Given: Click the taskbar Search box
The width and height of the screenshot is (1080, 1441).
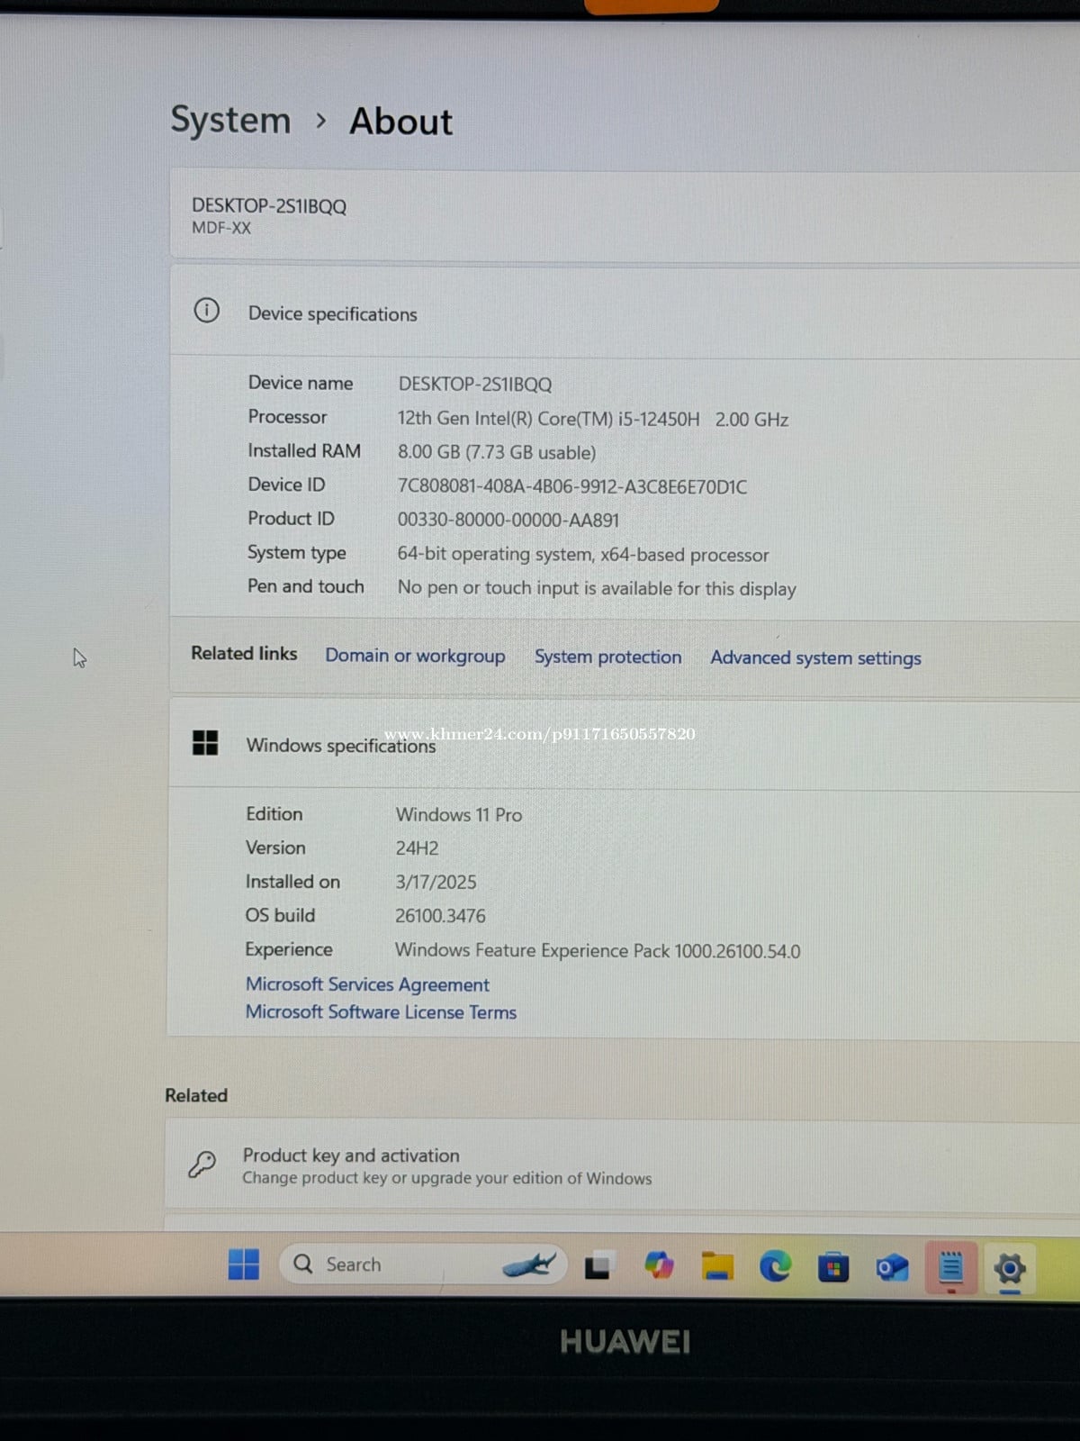Looking at the screenshot, I should 423,1264.
